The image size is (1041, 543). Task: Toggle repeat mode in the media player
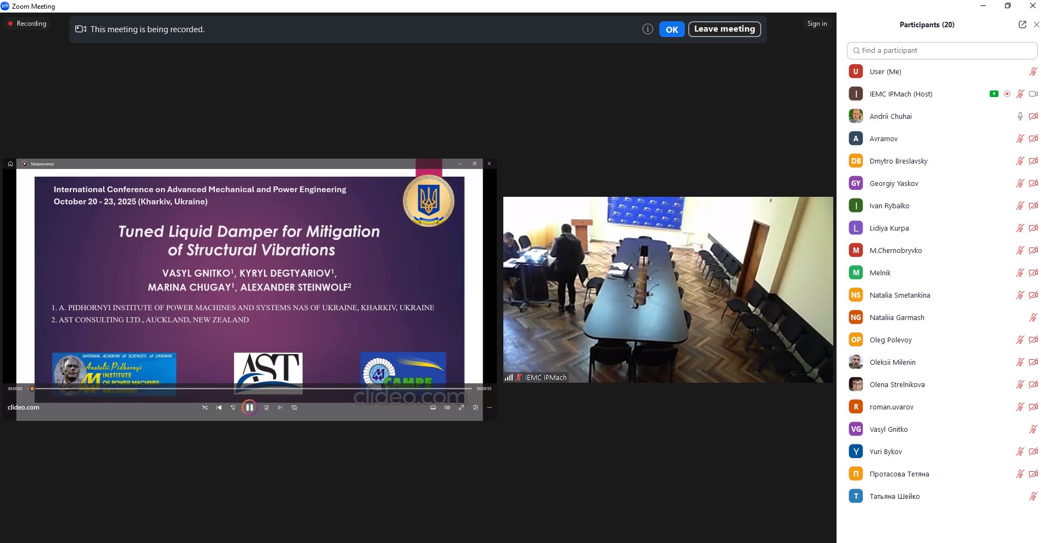pos(294,407)
